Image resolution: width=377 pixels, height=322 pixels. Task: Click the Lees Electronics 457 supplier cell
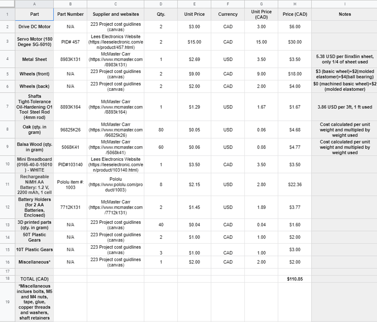coord(116,42)
